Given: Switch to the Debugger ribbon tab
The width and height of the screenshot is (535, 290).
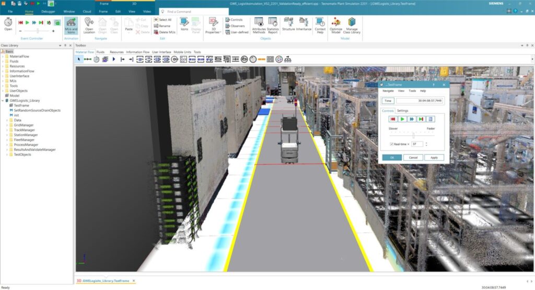Looking at the screenshot, I should click(48, 11).
